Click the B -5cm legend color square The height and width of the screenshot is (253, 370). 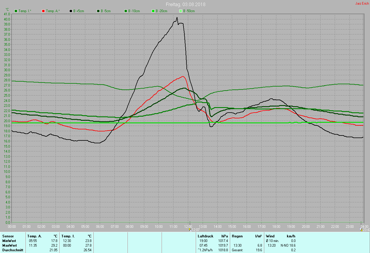coord(98,11)
